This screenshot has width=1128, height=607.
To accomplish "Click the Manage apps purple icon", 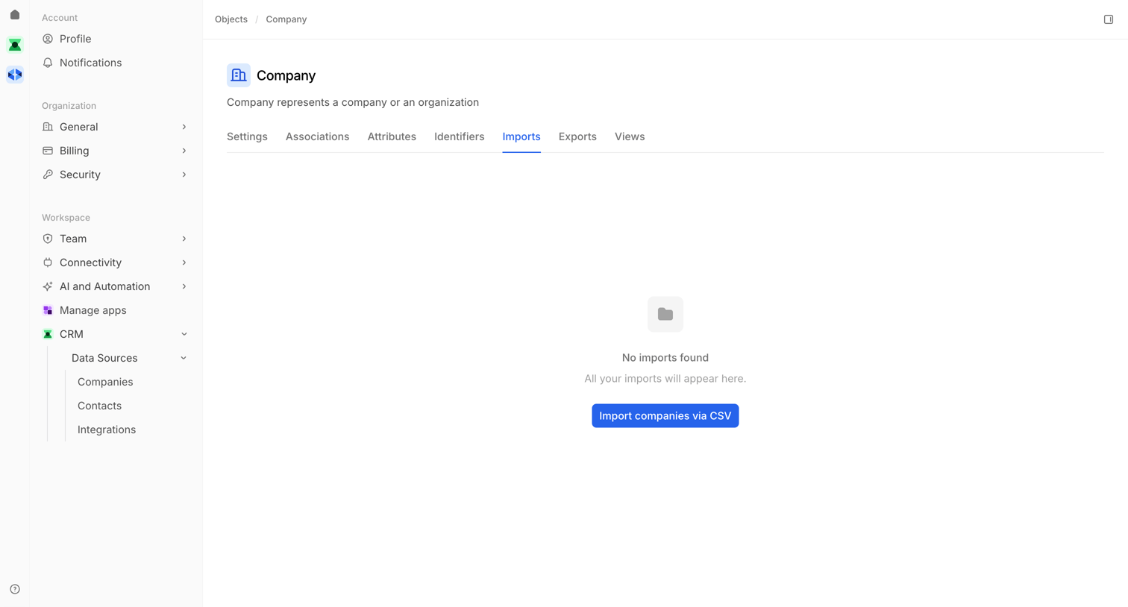I will pos(48,310).
